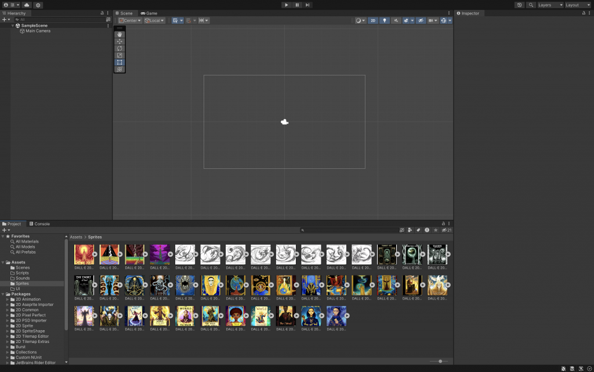Open Unity cloud services icon
This screenshot has width=594, height=372.
27,5
